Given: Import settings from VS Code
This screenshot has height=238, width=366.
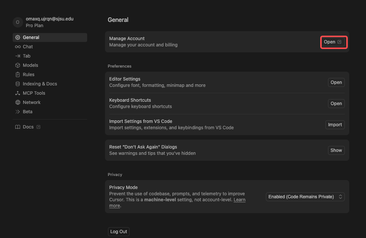Looking at the screenshot, I should pyautogui.click(x=335, y=125).
